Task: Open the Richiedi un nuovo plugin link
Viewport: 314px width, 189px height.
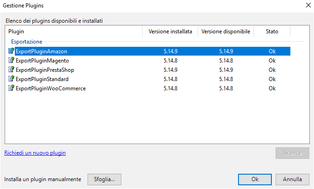Action: tap(35, 153)
